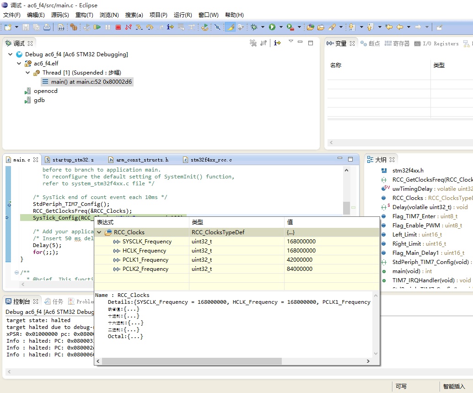
Task: Click the green Run toolbar icon
Action: (x=272, y=27)
